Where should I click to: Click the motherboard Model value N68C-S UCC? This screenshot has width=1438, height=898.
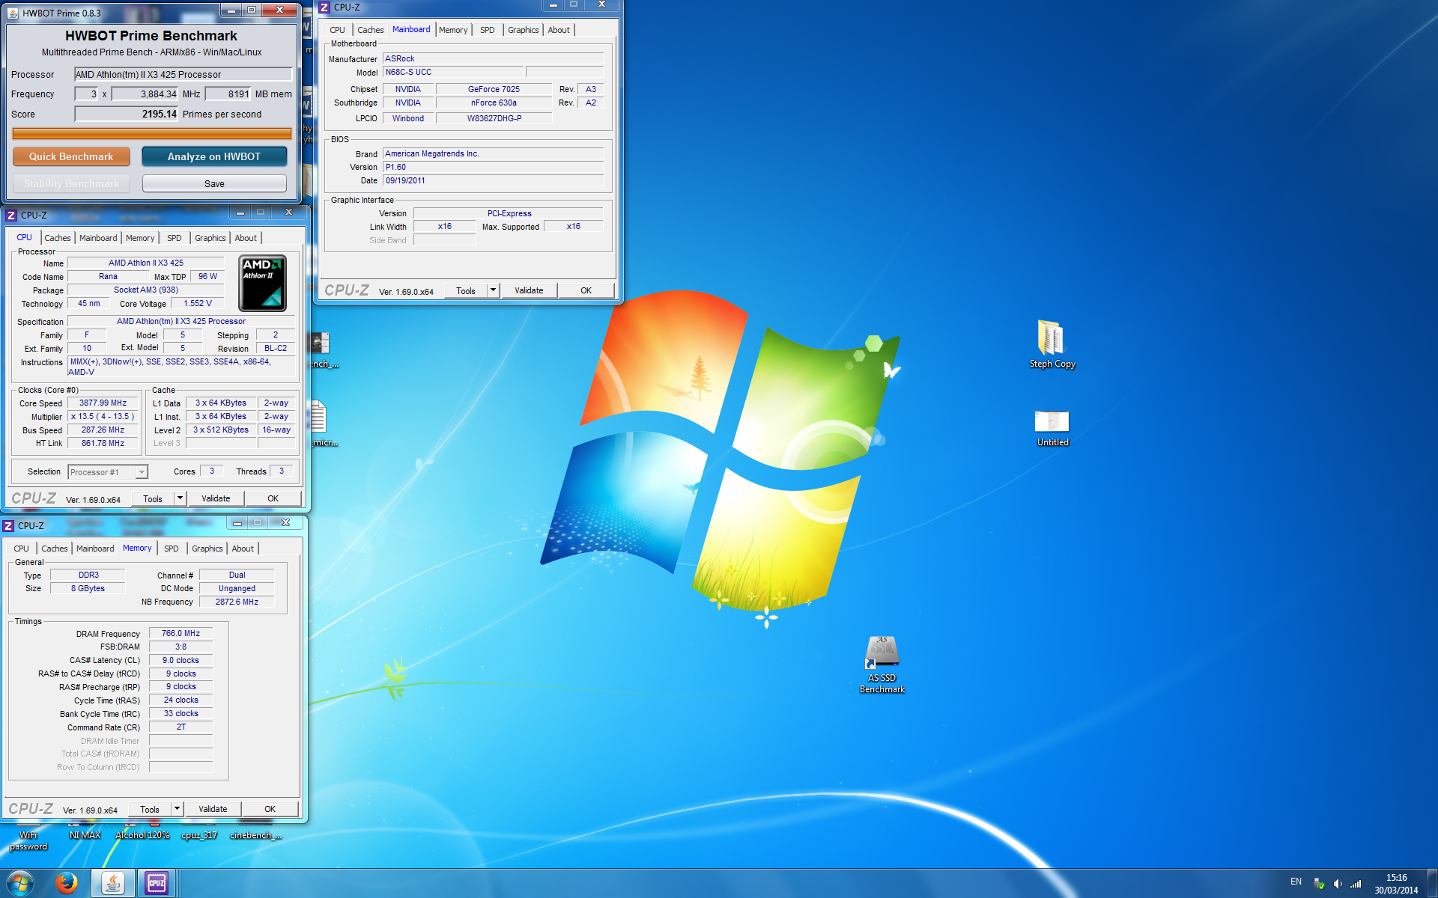tap(453, 72)
